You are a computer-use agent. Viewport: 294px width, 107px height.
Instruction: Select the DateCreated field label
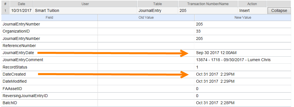[x=14, y=74]
